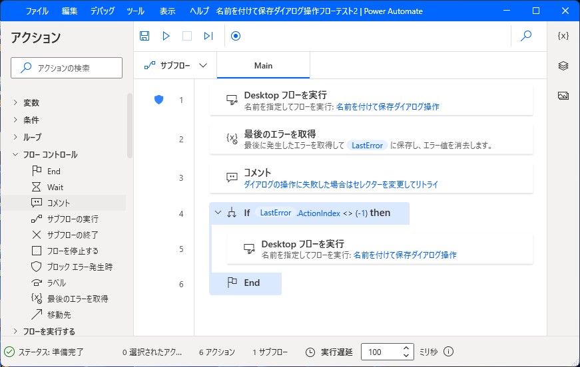Click the flow name link in step 5
580x367 pixels.
405,255
